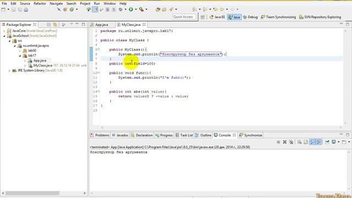Viewport: 352px width, 198px height.
Task: Click the Open Task folder icon
Action: pos(164,9)
